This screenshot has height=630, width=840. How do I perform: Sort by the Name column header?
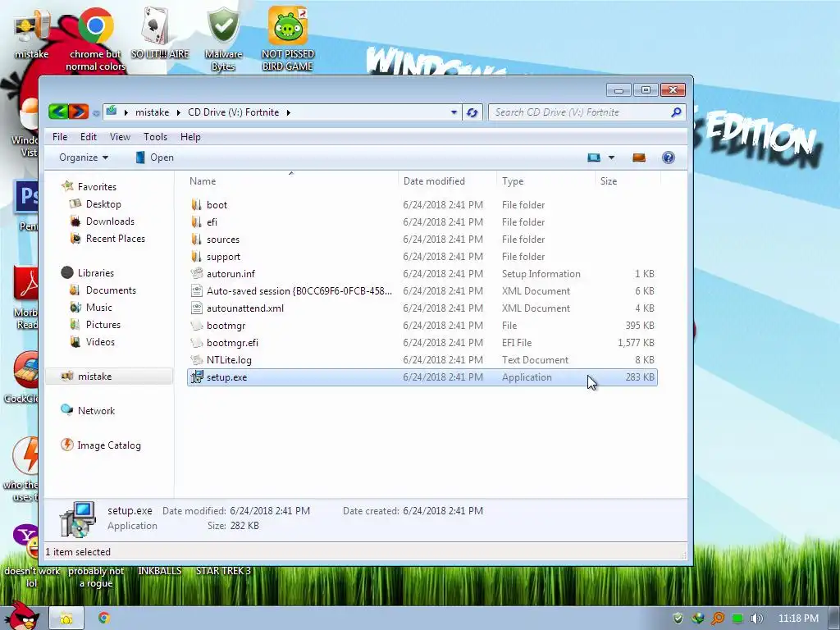[203, 181]
